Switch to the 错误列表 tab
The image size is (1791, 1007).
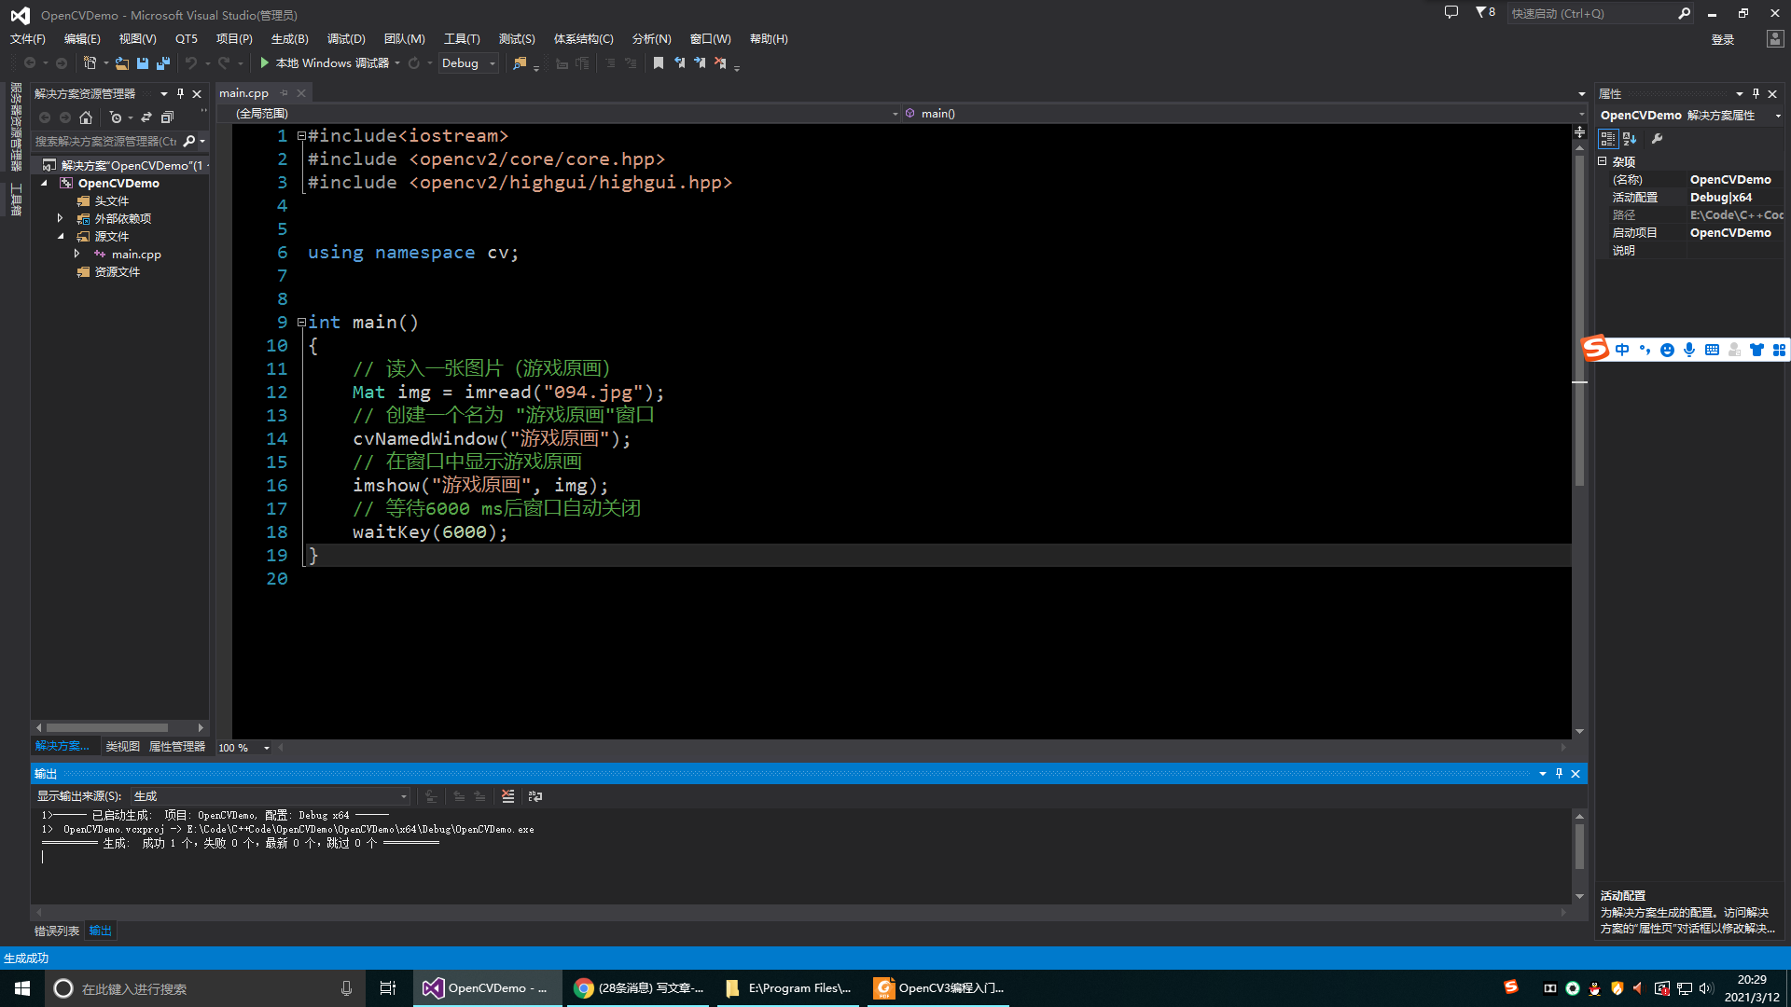pos(57,931)
